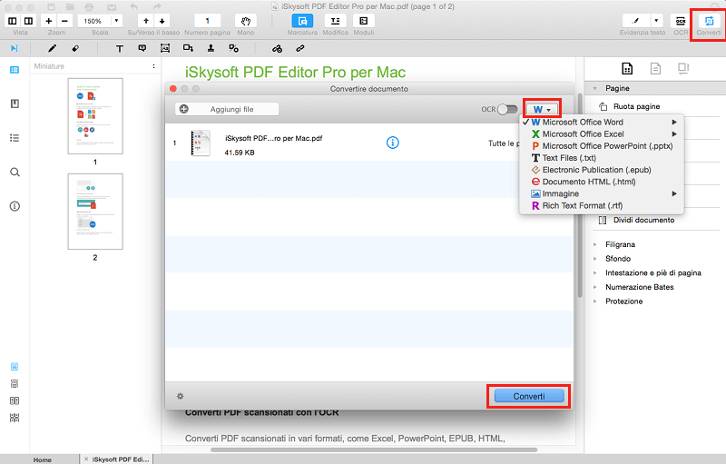726x464 pixels.
Task: Choose Text Files (.txt) format
Action: tap(602, 158)
